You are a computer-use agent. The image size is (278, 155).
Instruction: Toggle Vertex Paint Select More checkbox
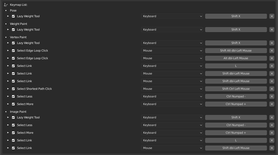pyautogui.click(x=13, y=104)
